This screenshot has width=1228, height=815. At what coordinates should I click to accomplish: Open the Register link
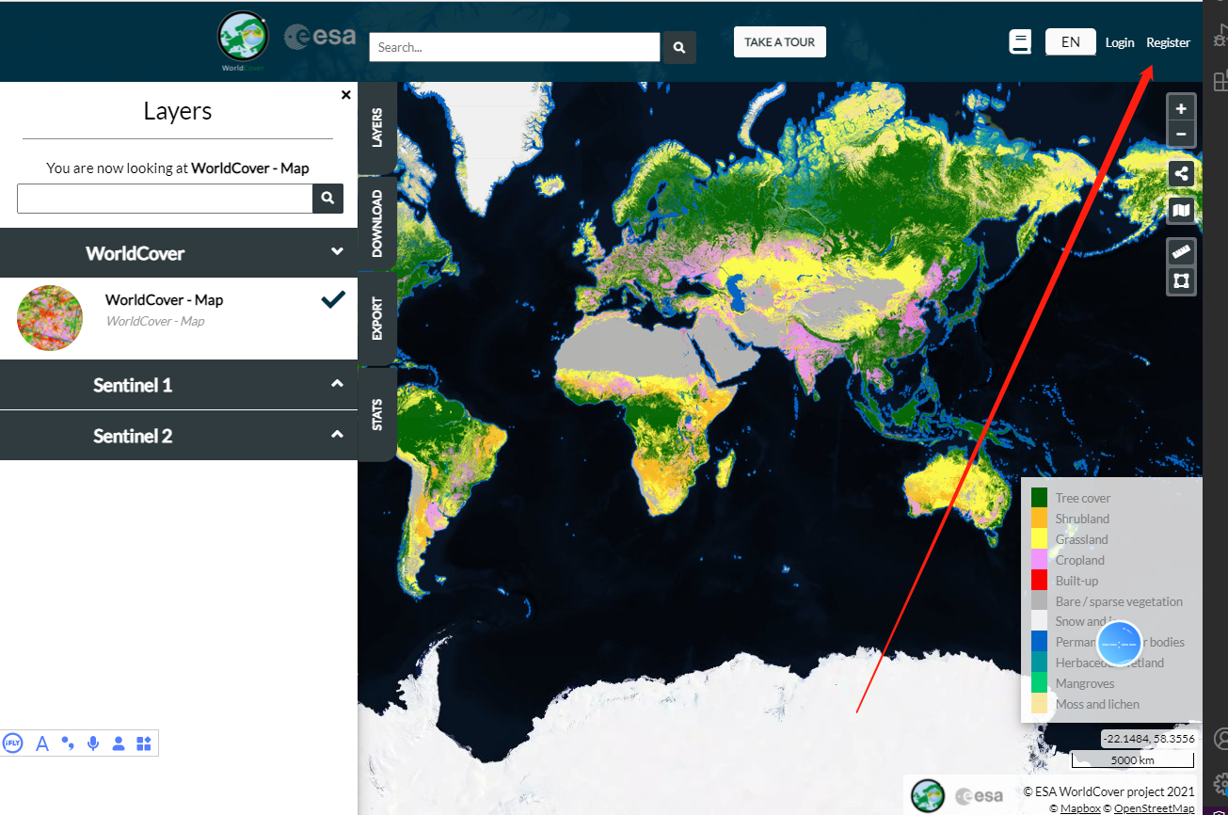coord(1168,42)
